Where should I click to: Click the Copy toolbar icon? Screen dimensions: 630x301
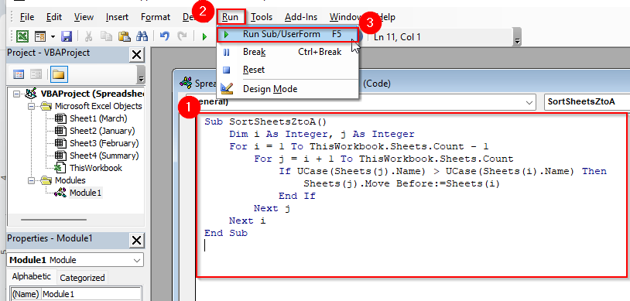click(107, 37)
